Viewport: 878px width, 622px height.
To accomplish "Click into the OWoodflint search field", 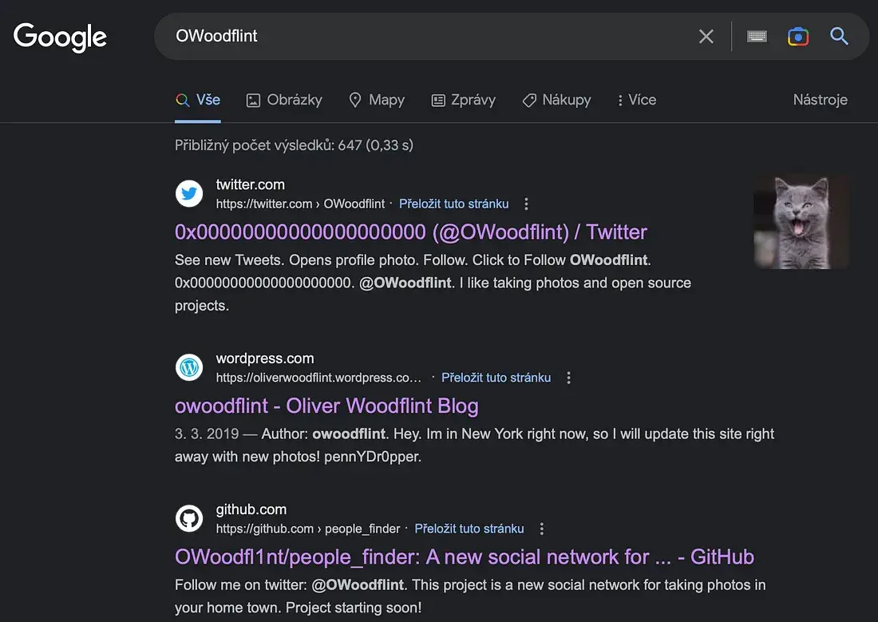I will click(x=425, y=36).
